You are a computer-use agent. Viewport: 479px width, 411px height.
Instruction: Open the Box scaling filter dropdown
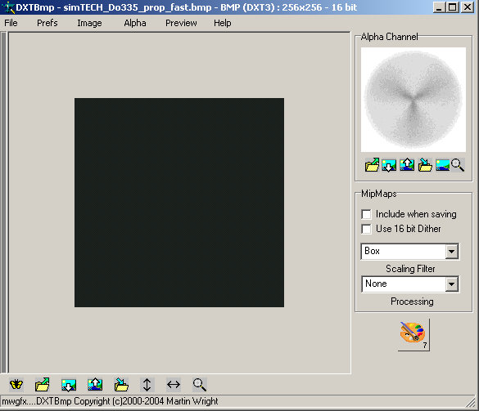pos(451,252)
